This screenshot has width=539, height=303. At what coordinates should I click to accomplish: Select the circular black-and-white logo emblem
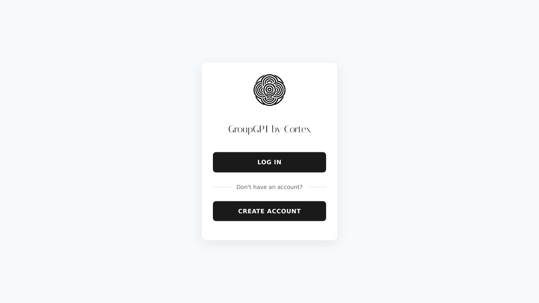(269, 90)
